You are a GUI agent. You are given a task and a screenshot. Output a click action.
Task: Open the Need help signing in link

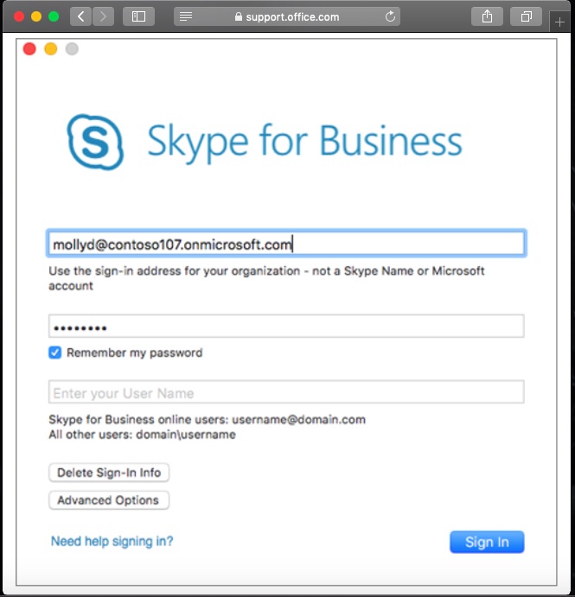pyautogui.click(x=112, y=541)
